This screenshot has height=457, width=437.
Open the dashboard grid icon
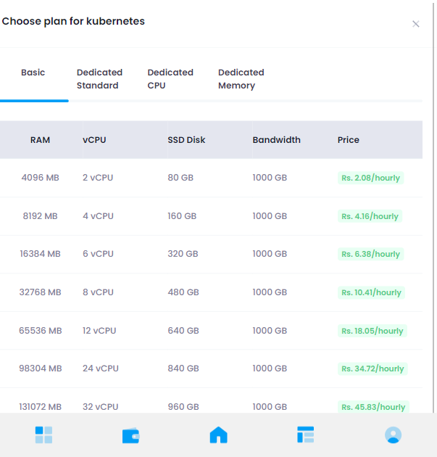[43, 435]
